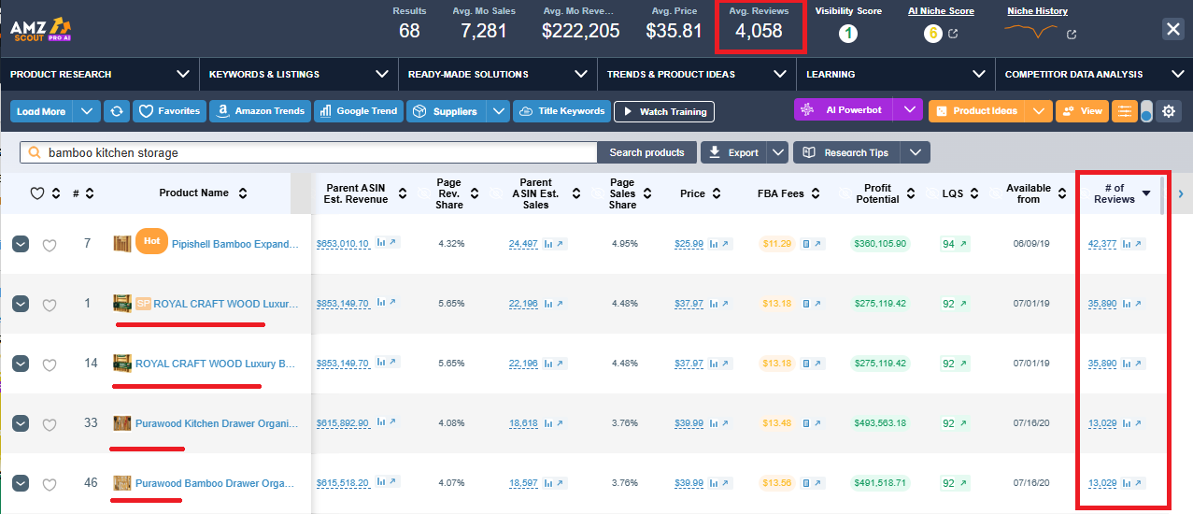Open the column list filter icon
Image resolution: width=1193 pixels, height=514 pixels.
click(1124, 111)
